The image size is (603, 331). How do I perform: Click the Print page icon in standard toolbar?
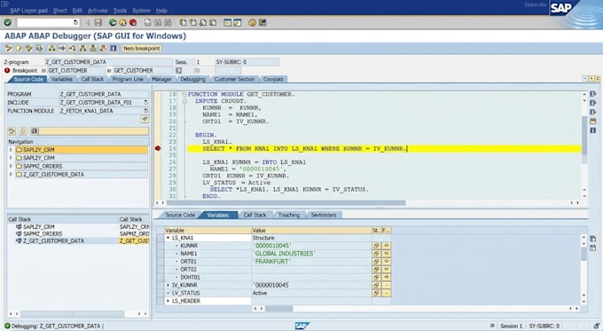[x=148, y=23]
